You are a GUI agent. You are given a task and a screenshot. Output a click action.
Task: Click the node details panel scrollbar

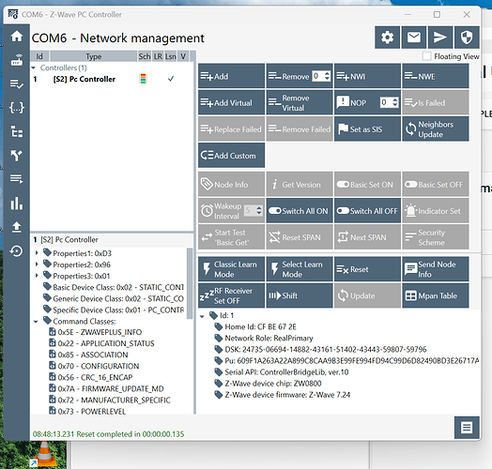click(x=190, y=283)
